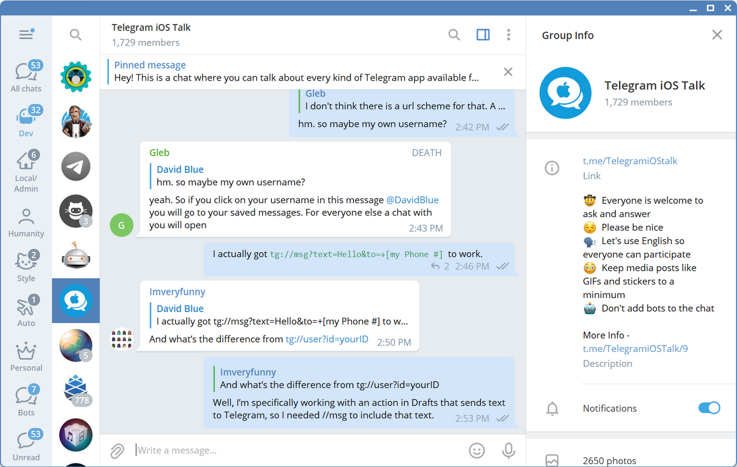Click the DEATH admin title label
Viewport: 737px width, 467px height.
[427, 153]
